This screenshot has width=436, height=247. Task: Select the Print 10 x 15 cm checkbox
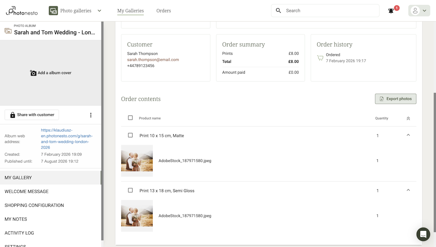130,135
